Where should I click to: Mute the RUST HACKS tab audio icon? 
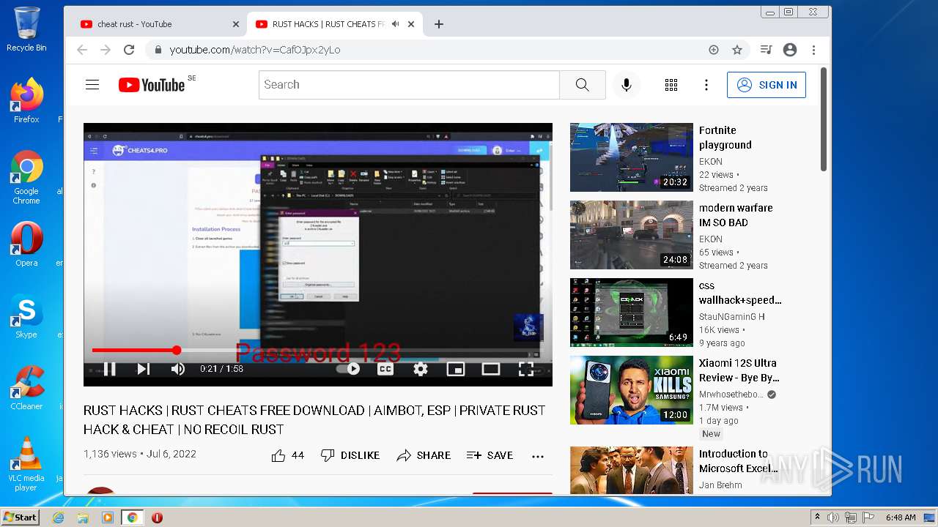395,24
